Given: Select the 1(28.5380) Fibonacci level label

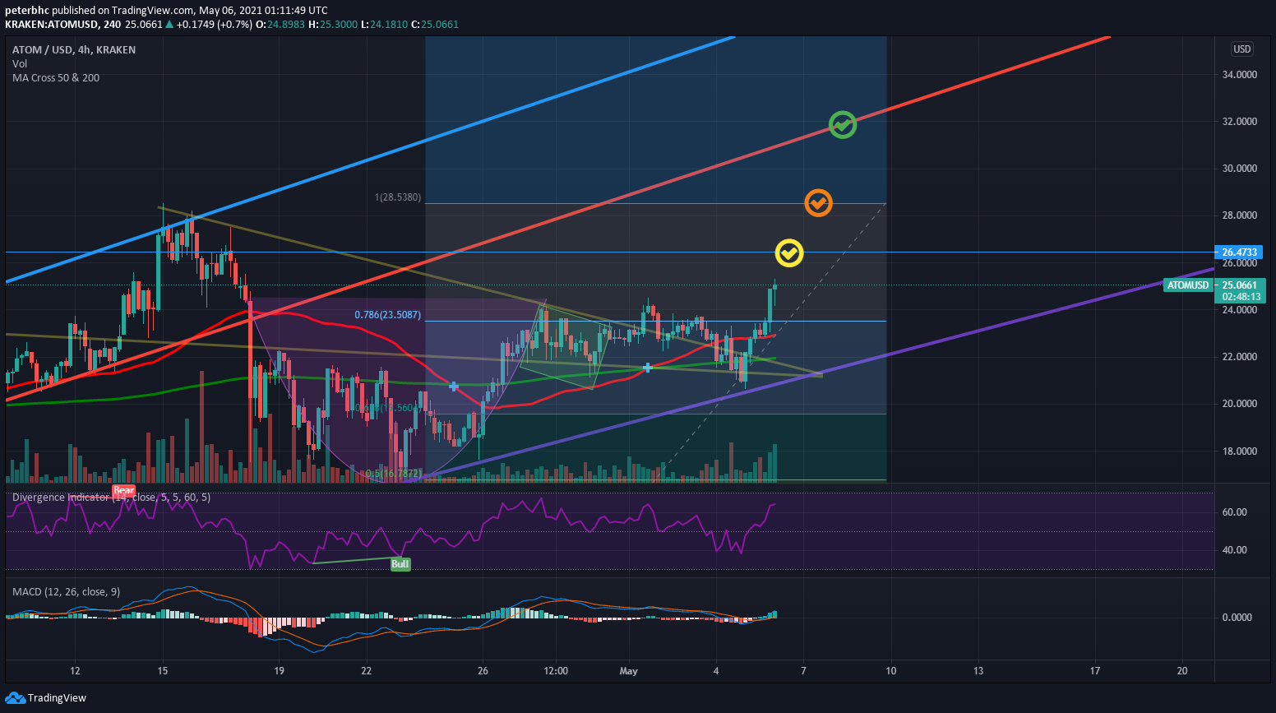Looking at the screenshot, I should [x=398, y=198].
